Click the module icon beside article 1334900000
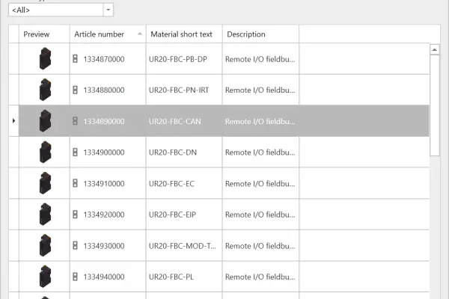 (75, 152)
